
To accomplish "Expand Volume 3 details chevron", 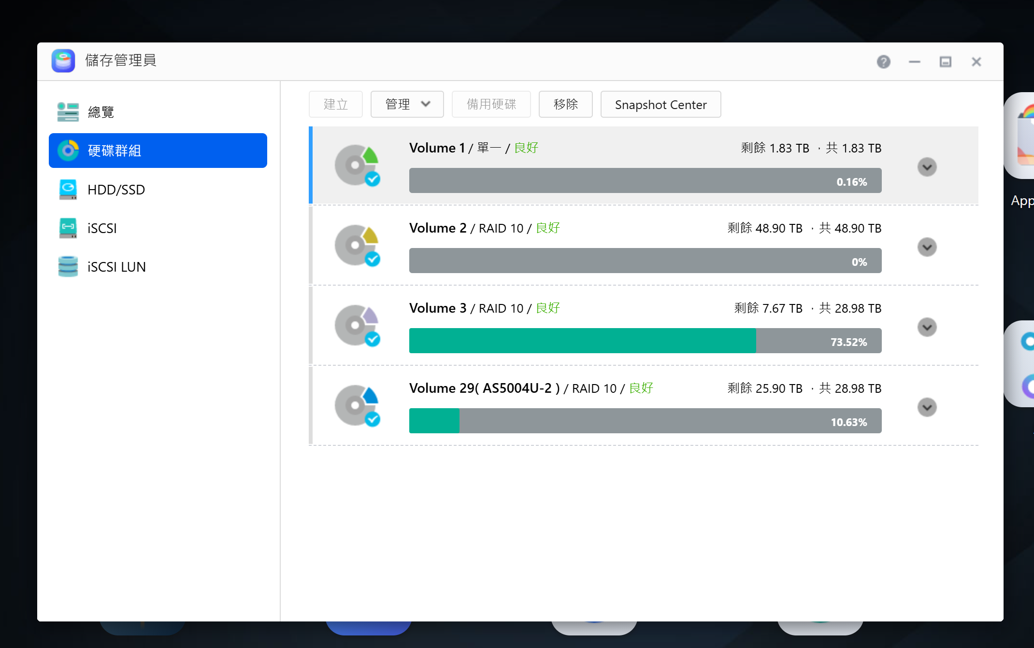I will pyautogui.click(x=927, y=328).
